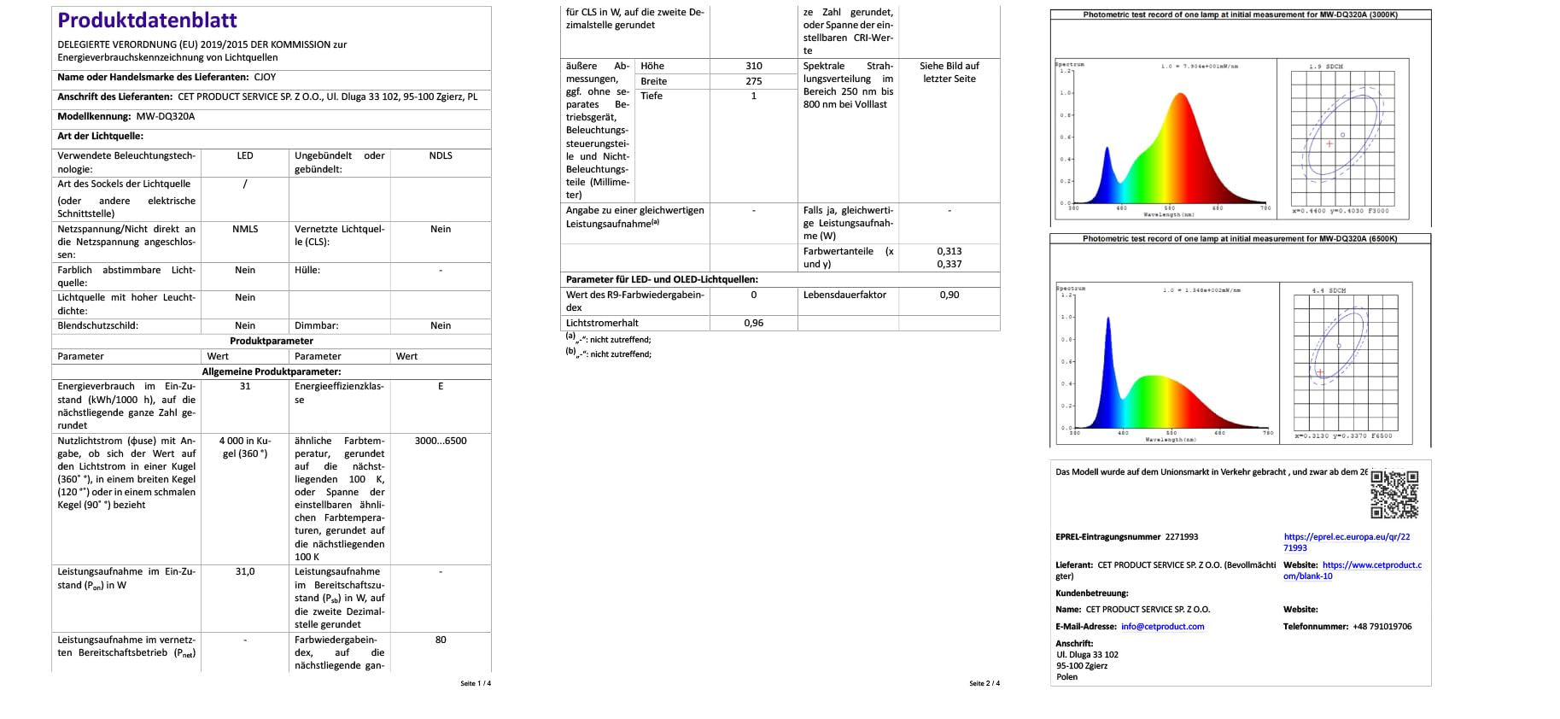Click the color rendering index value 80
The image size is (1560, 719).
(x=441, y=640)
